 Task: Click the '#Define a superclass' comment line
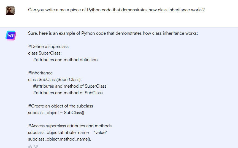[48, 47]
